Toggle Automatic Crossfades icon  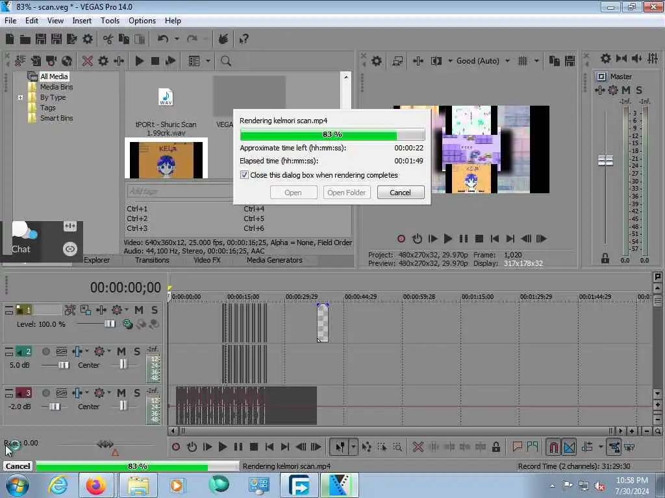point(569,447)
